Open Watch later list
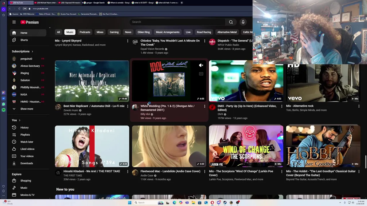The height and width of the screenshot is (206, 367). click(28, 142)
